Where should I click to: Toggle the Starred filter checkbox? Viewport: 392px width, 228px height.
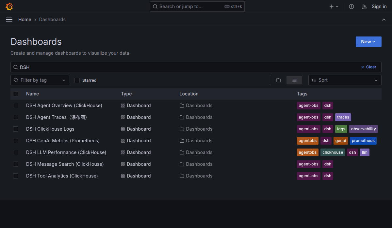coord(77,80)
